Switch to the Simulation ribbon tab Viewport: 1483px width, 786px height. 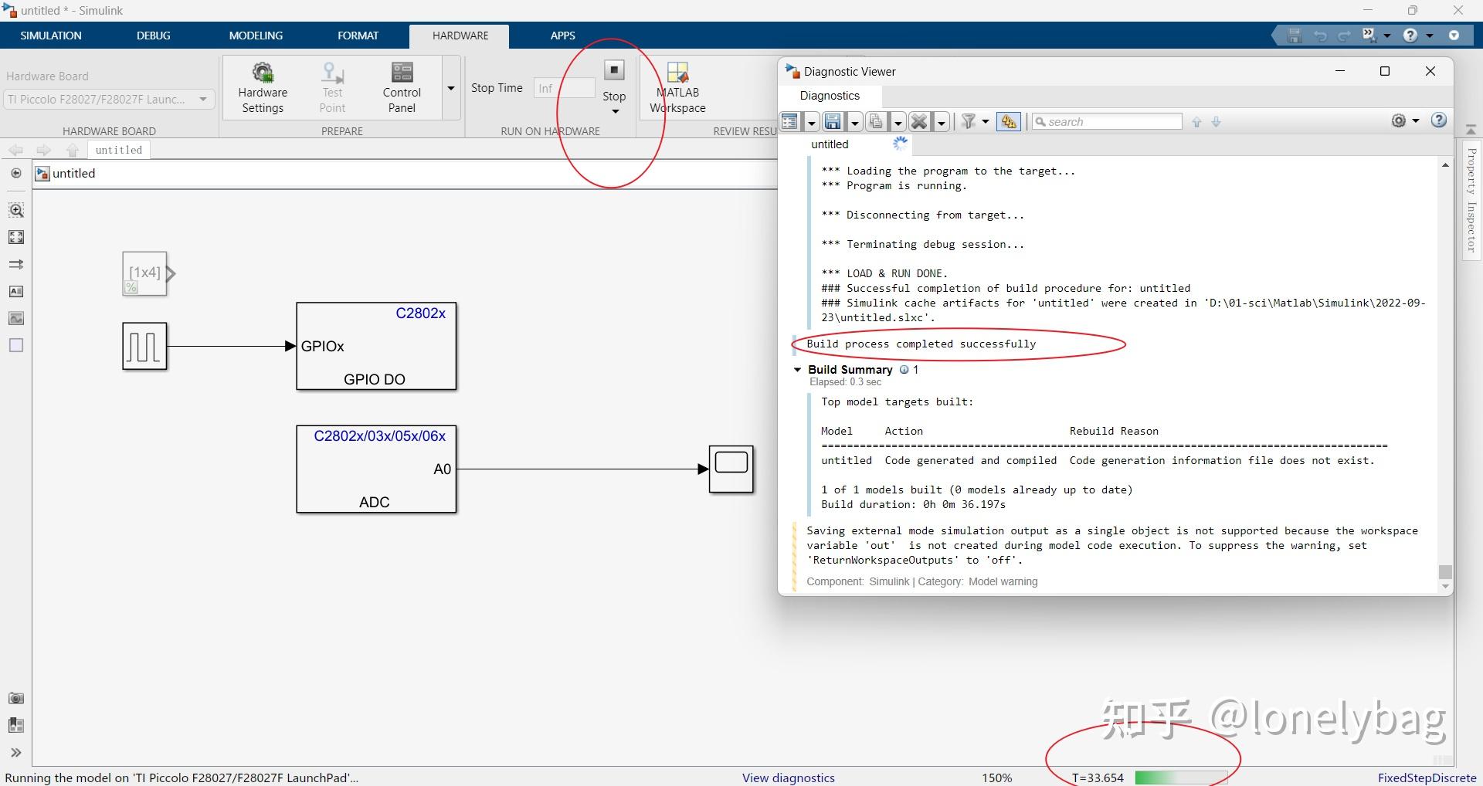coord(50,36)
